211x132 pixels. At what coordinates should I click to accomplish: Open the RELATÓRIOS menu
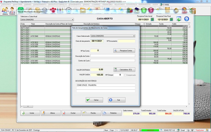click(x=119, y=4)
